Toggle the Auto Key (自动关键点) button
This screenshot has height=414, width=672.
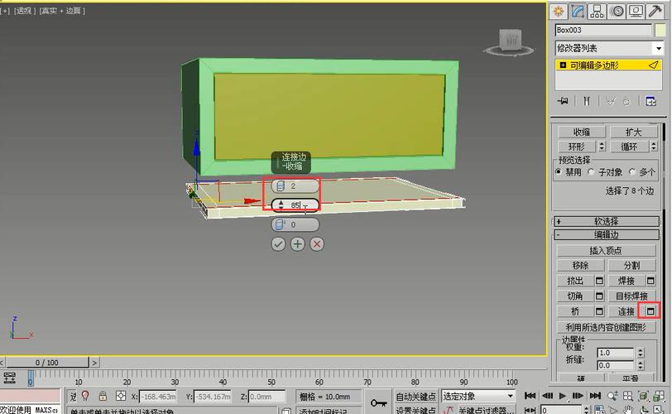(415, 397)
